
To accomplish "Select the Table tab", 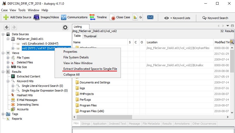I will 77,36.
